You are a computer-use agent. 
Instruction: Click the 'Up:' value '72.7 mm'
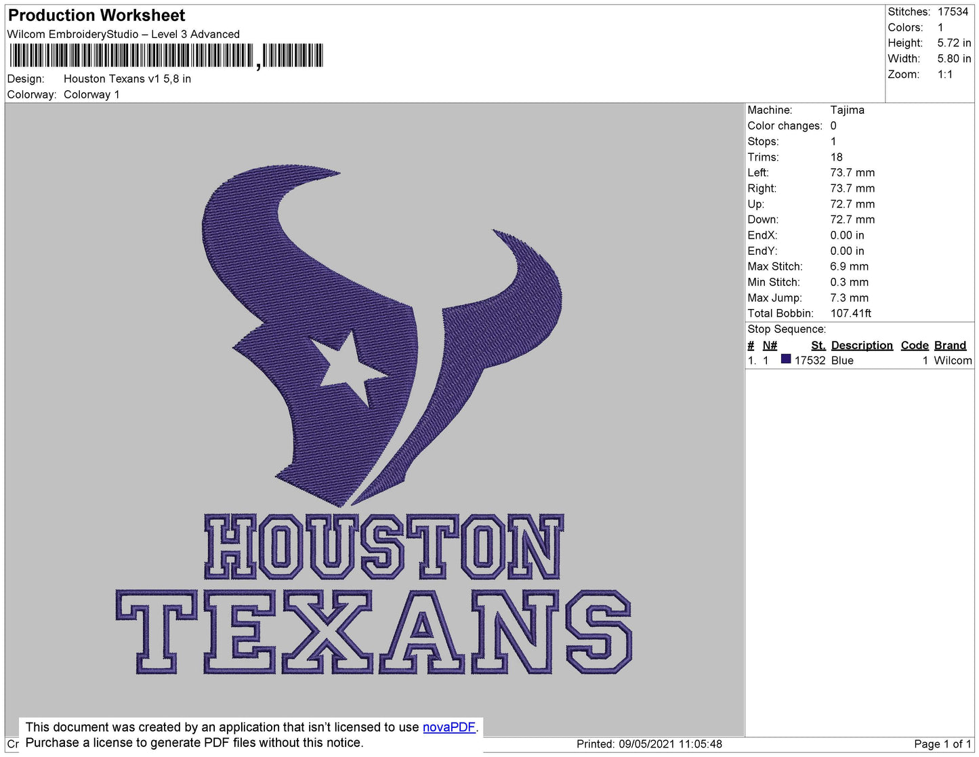852,204
